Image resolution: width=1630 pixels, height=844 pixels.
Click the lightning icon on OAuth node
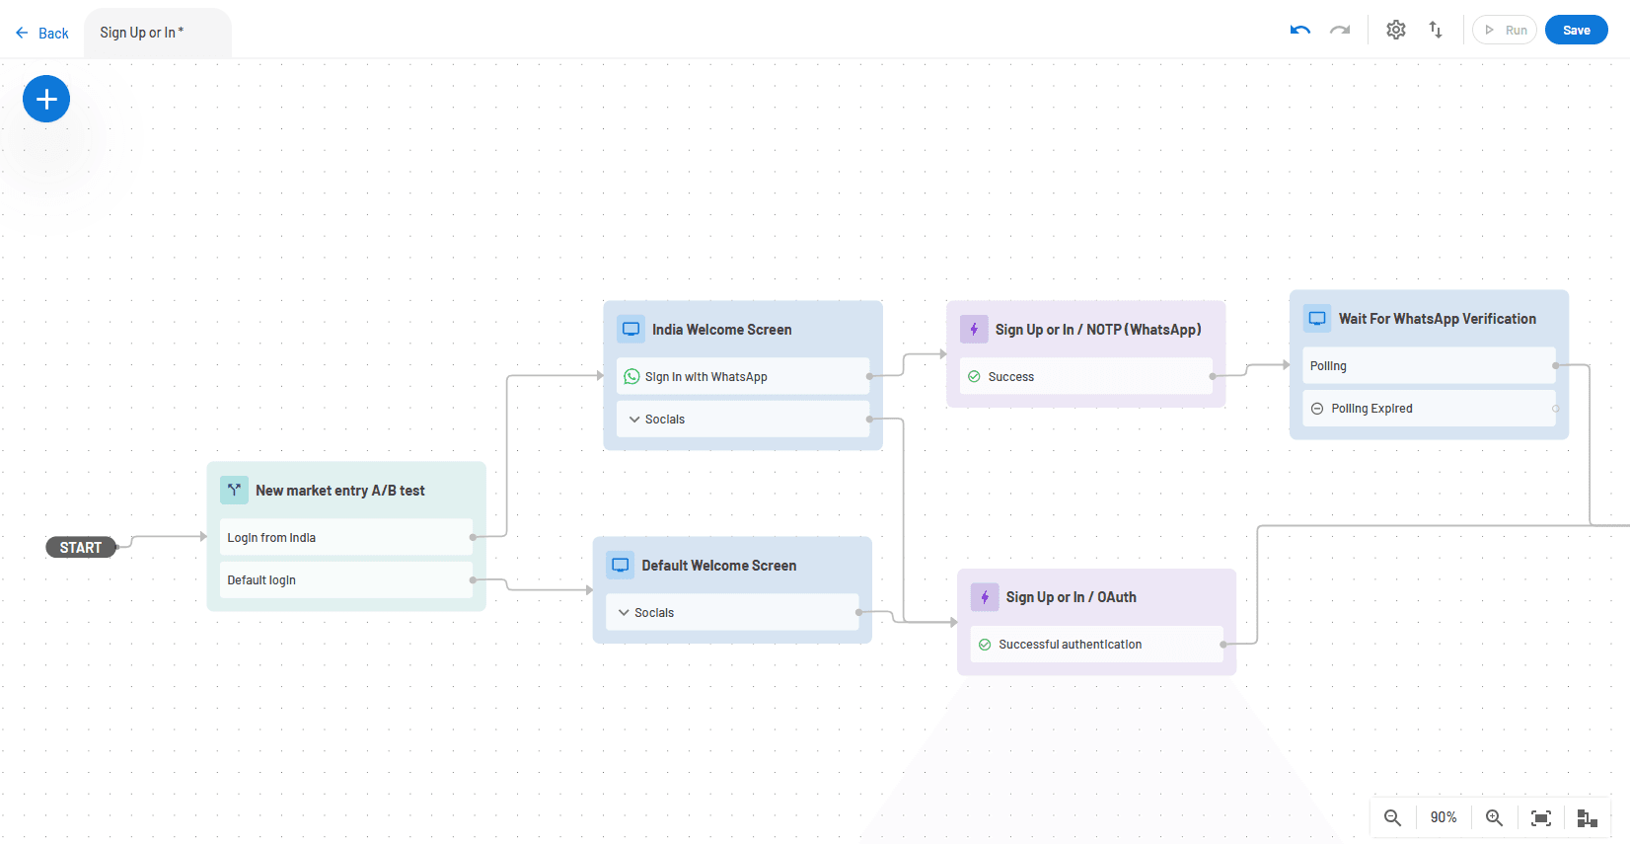[984, 597]
